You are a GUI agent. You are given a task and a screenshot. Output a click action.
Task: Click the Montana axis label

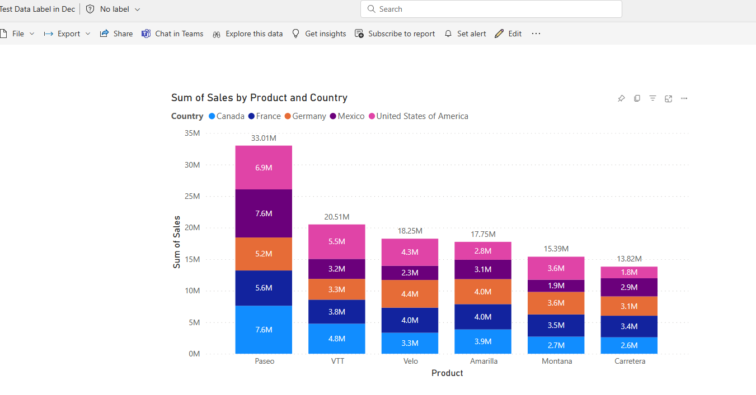[x=557, y=361]
